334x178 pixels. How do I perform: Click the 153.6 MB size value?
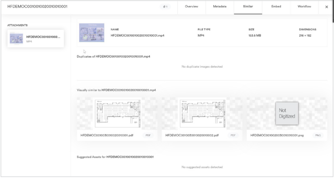pos(254,35)
